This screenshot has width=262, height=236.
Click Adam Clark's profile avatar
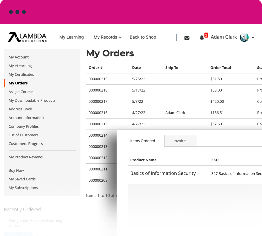pyautogui.click(x=244, y=37)
